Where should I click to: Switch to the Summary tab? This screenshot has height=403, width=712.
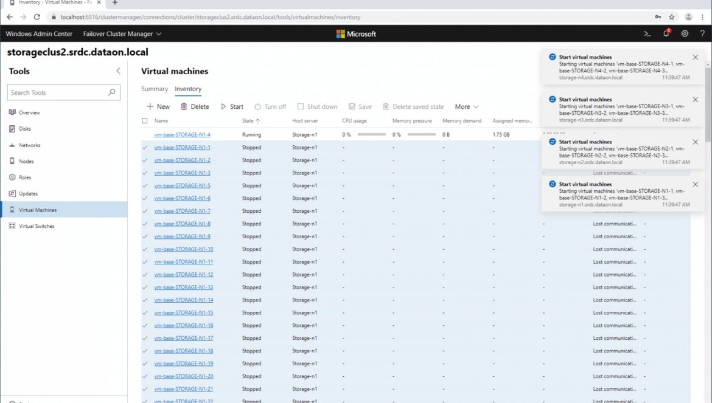click(x=155, y=89)
